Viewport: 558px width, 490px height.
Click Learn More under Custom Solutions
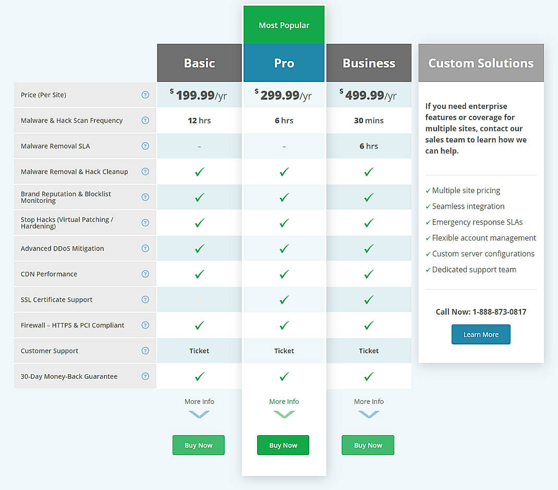click(481, 334)
